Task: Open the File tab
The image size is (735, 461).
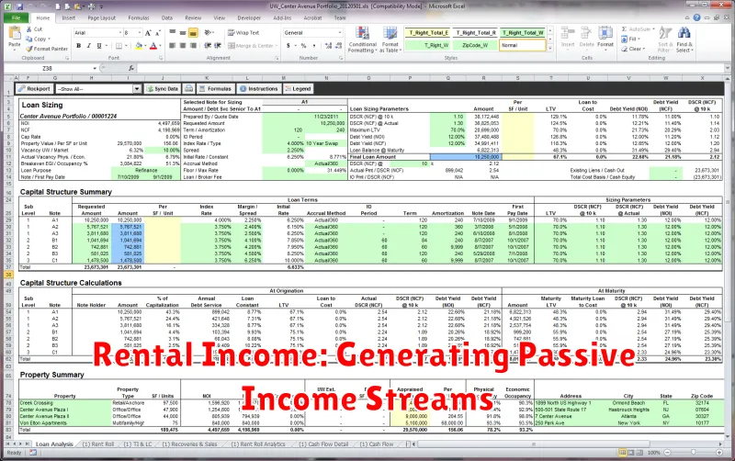Action: pyautogui.click(x=16, y=17)
